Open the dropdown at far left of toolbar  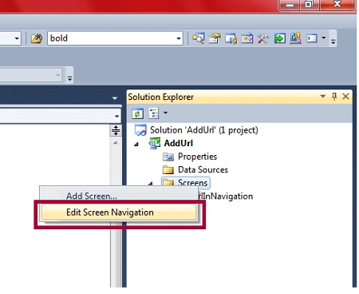click(17, 38)
